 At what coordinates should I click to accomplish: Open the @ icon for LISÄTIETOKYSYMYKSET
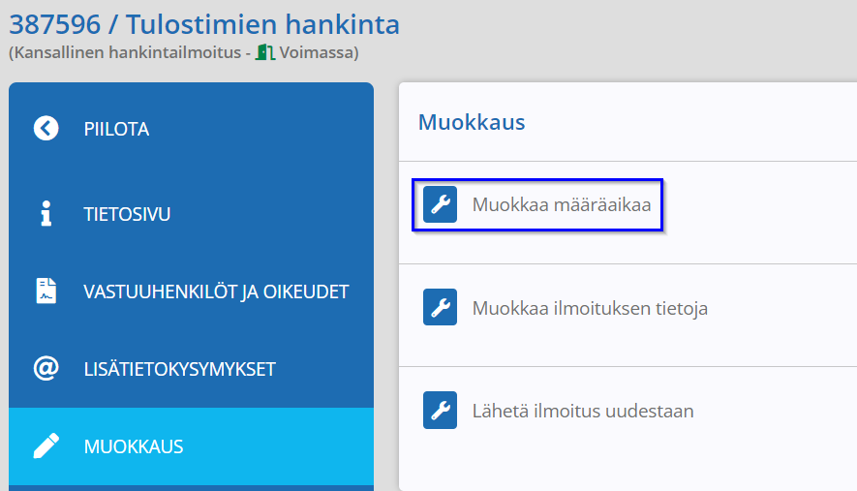pyautogui.click(x=46, y=368)
